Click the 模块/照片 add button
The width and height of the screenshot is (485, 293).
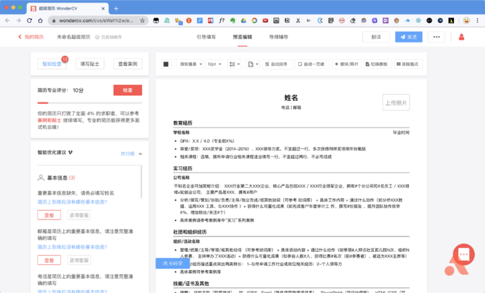[346, 64]
